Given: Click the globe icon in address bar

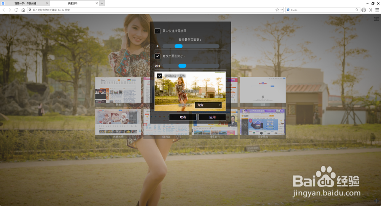Looking at the screenshot, I should [x=30, y=10].
